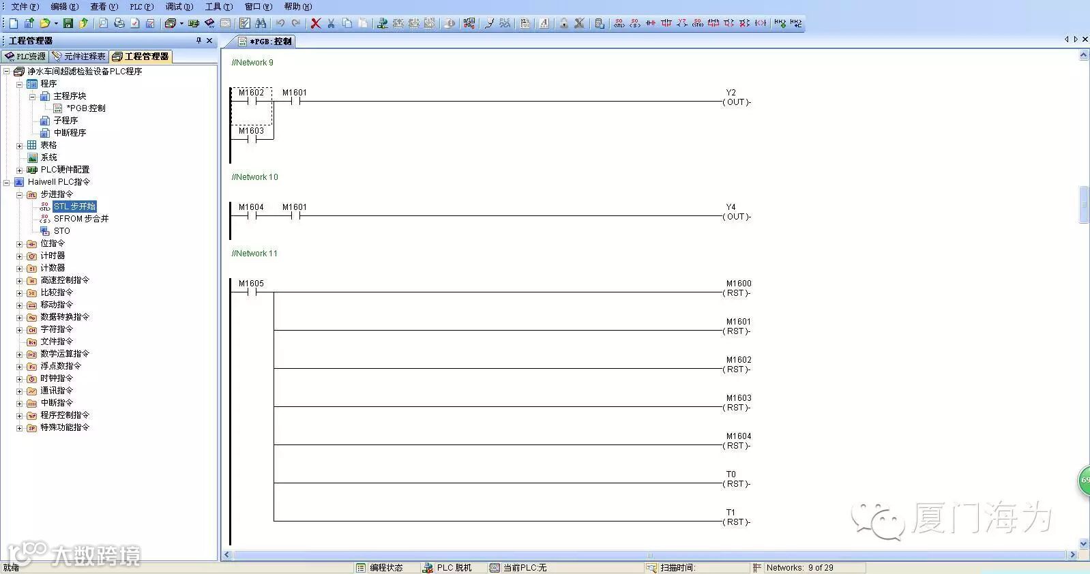Image resolution: width=1090 pixels, height=574 pixels.
Task: Click the info circle toolbar icon
Action: point(450,23)
